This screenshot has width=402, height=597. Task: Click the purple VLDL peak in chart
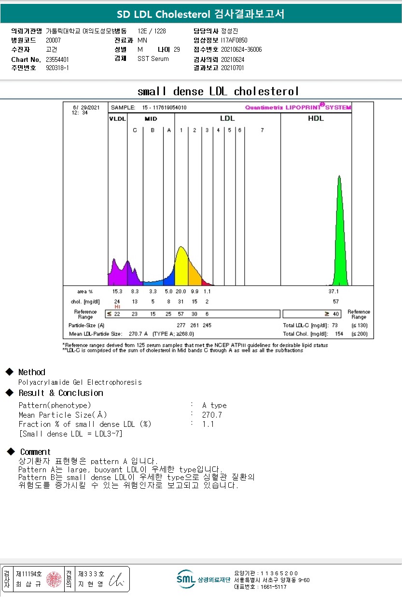pyautogui.click(x=117, y=273)
